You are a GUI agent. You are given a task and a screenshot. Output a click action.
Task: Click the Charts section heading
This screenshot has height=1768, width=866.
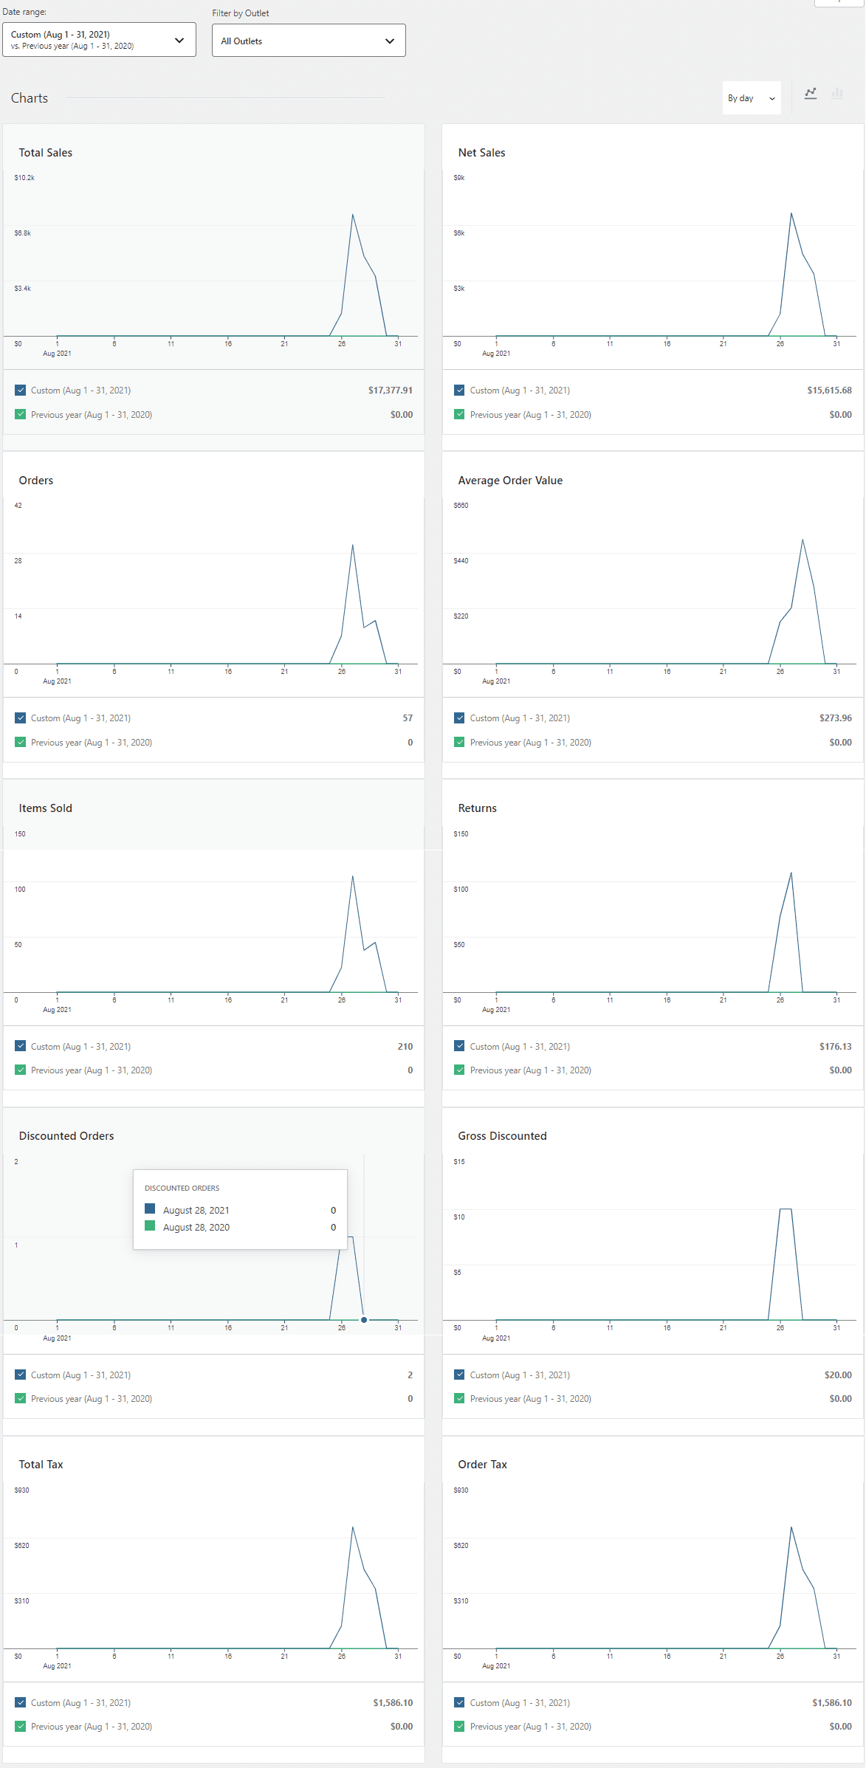tap(30, 98)
